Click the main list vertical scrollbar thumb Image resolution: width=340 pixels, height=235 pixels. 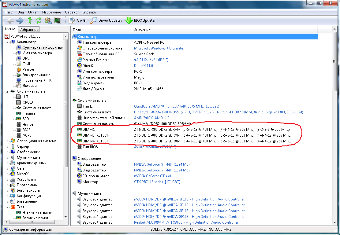point(334,62)
